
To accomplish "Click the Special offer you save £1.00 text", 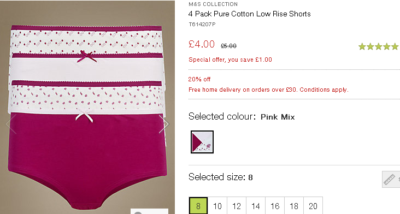I will [x=230, y=60].
